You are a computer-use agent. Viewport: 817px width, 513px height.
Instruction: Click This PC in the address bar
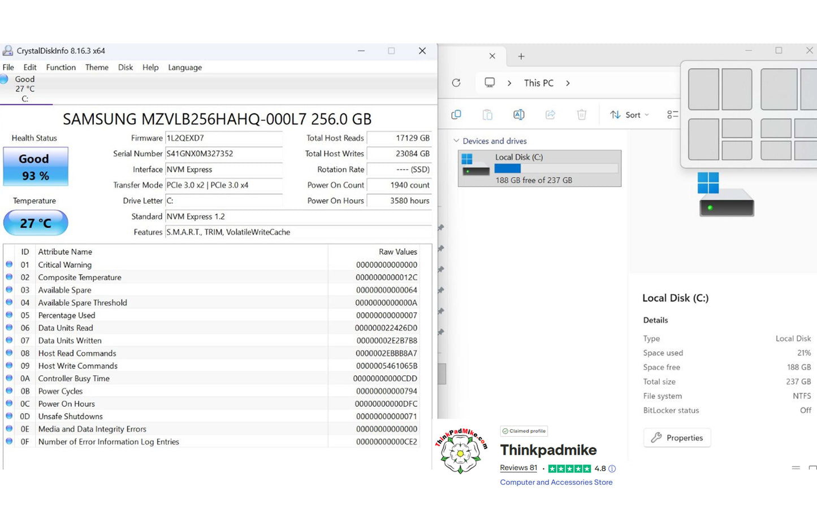pos(538,83)
